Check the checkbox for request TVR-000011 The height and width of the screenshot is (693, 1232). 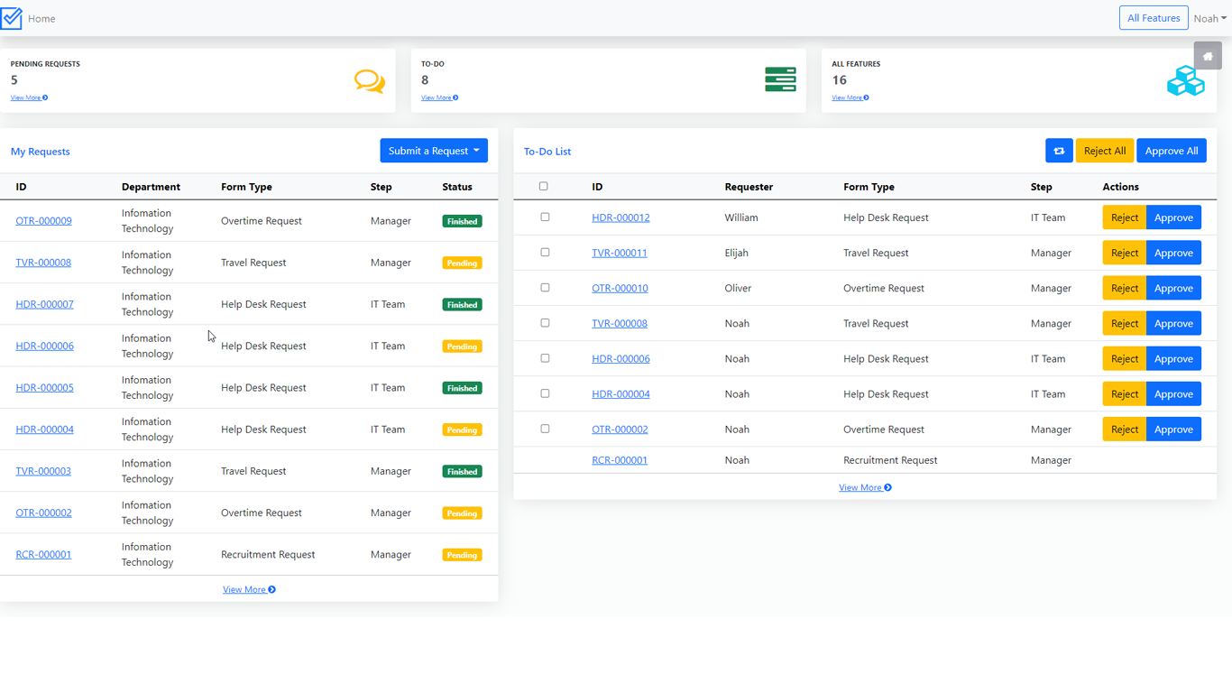pyautogui.click(x=545, y=252)
